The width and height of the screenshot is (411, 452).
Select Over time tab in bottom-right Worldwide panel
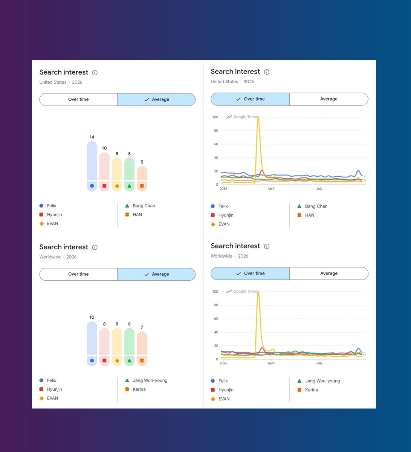[250, 273]
